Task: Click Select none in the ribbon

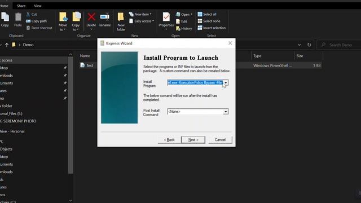Action: (x=209, y=21)
